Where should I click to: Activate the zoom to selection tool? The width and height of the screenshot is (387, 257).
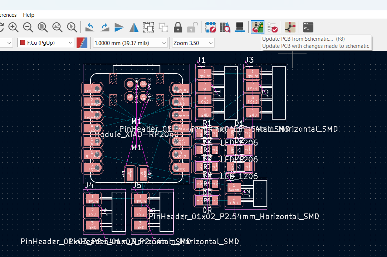click(72, 27)
